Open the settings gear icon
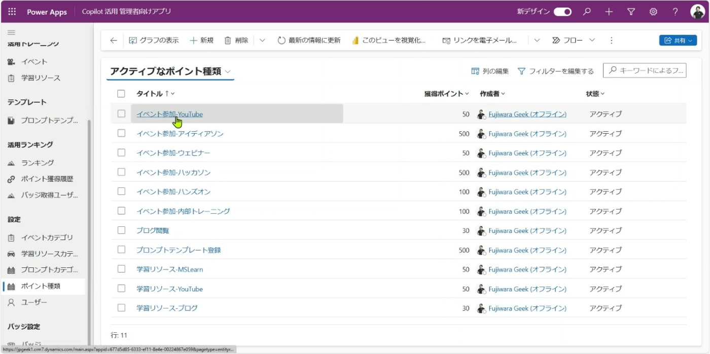 (x=653, y=12)
